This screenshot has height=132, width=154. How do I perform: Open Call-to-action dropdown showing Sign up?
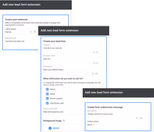[18, 32]
